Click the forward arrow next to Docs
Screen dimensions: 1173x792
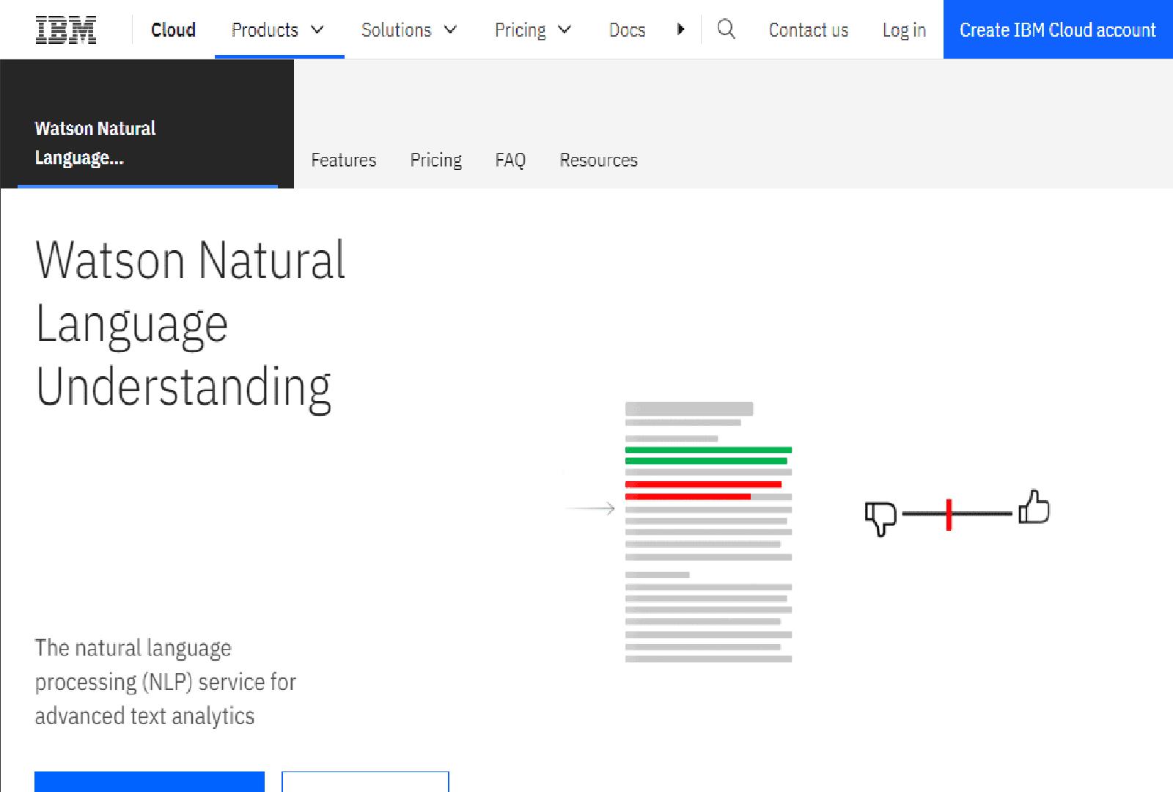(x=681, y=29)
